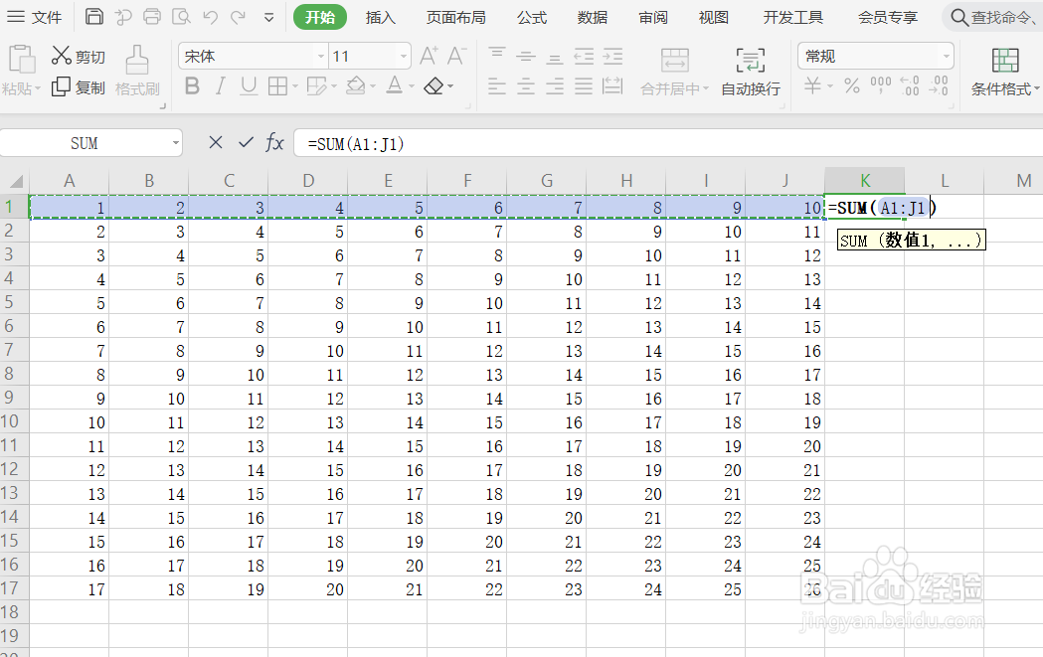Click the Redo arrow icon
The height and width of the screenshot is (657, 1043).
coord(239,17)
